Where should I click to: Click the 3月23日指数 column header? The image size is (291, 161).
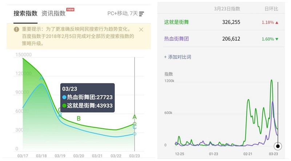pyautogui.click(x=227, y=9)
